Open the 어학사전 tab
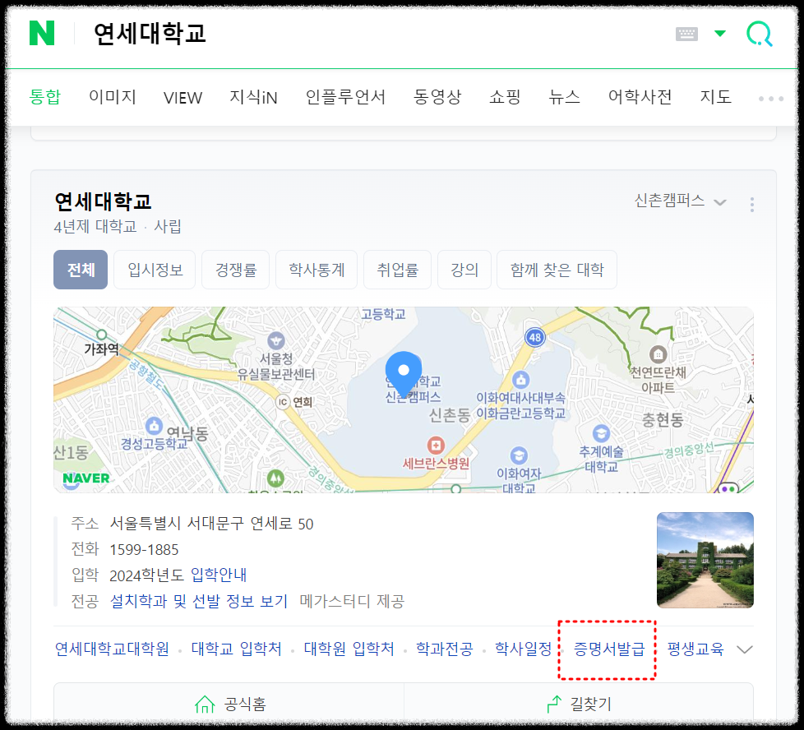Viewport: 804px width, 730px height. (640, 96)
